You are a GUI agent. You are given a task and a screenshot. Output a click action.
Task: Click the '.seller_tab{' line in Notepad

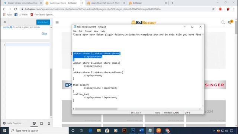coord(81,94)
